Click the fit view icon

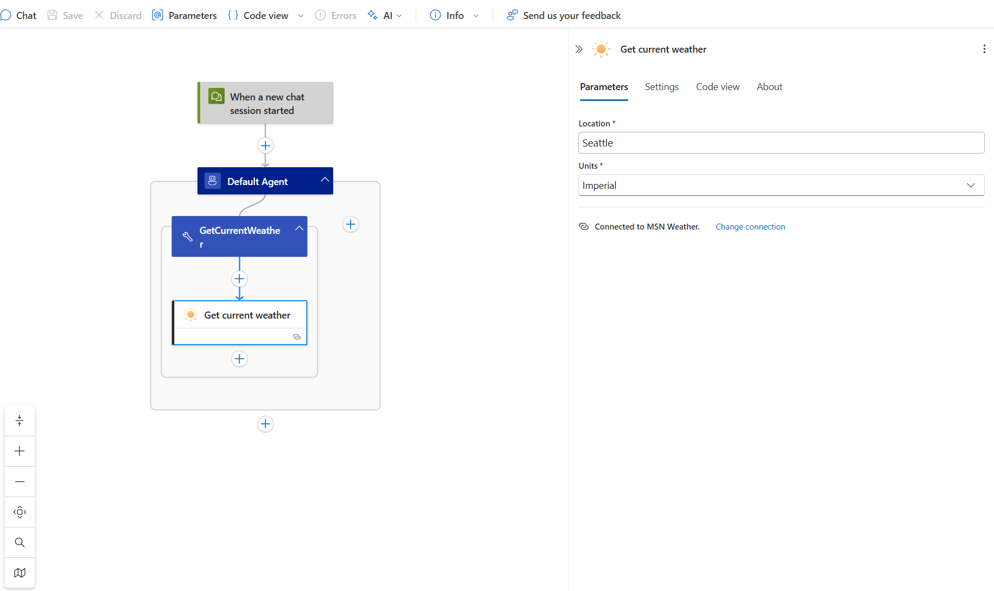point(20,512)
